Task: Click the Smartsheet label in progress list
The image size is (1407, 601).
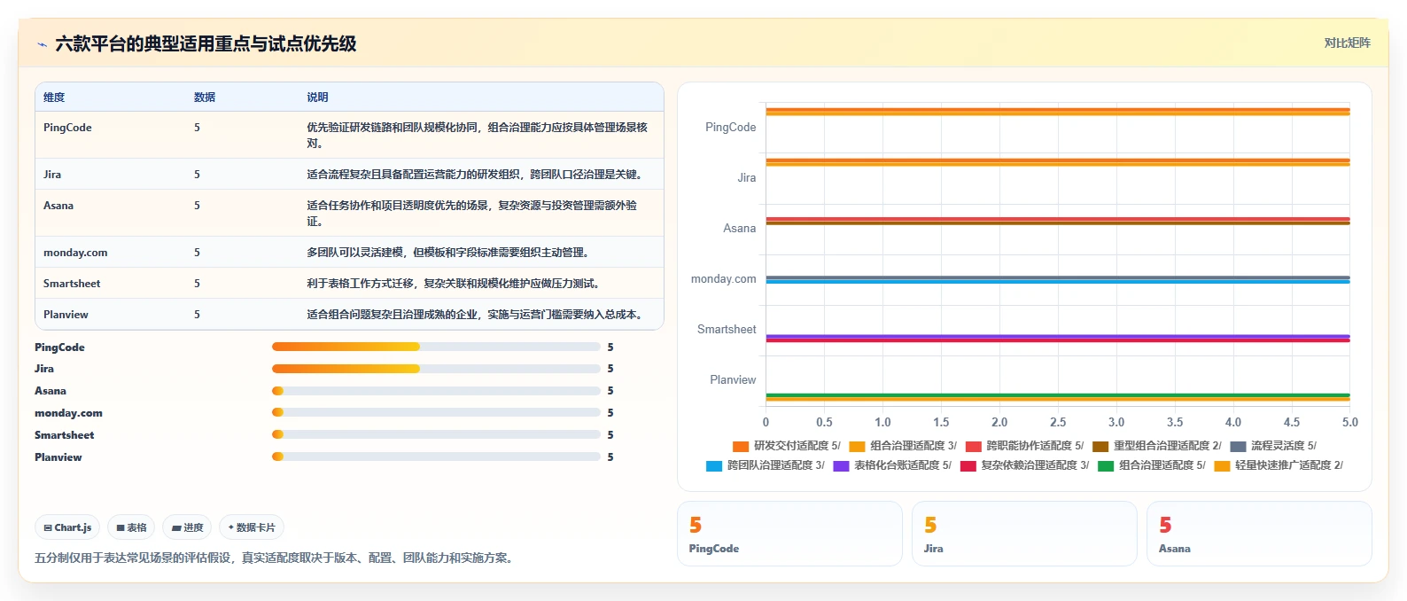Action: pyautogui.click(x=65, y=435)
